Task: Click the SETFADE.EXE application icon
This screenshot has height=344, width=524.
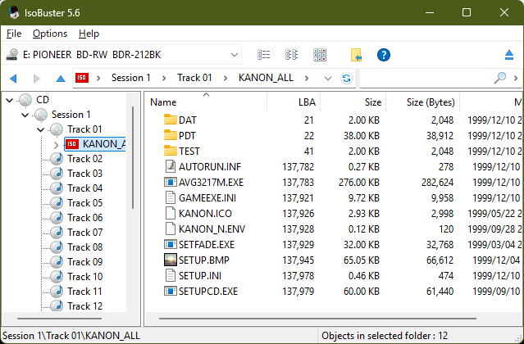Action: (171, 245)
